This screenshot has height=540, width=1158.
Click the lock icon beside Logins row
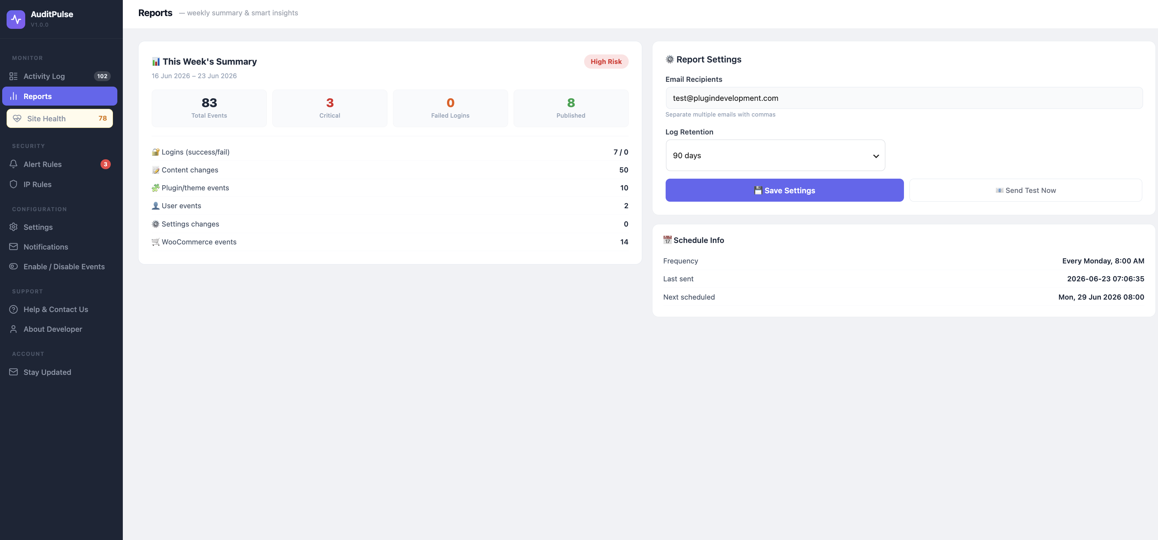(x=156, y=152)
